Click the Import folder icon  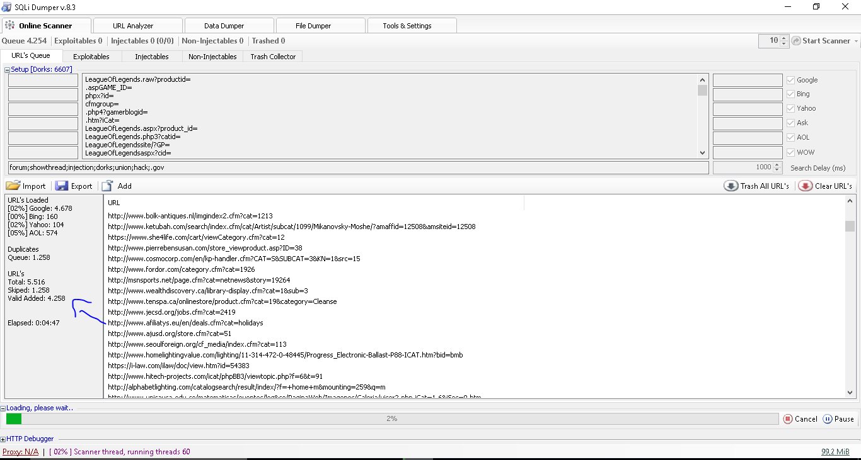pyautogui.click(x=13, y=186)
